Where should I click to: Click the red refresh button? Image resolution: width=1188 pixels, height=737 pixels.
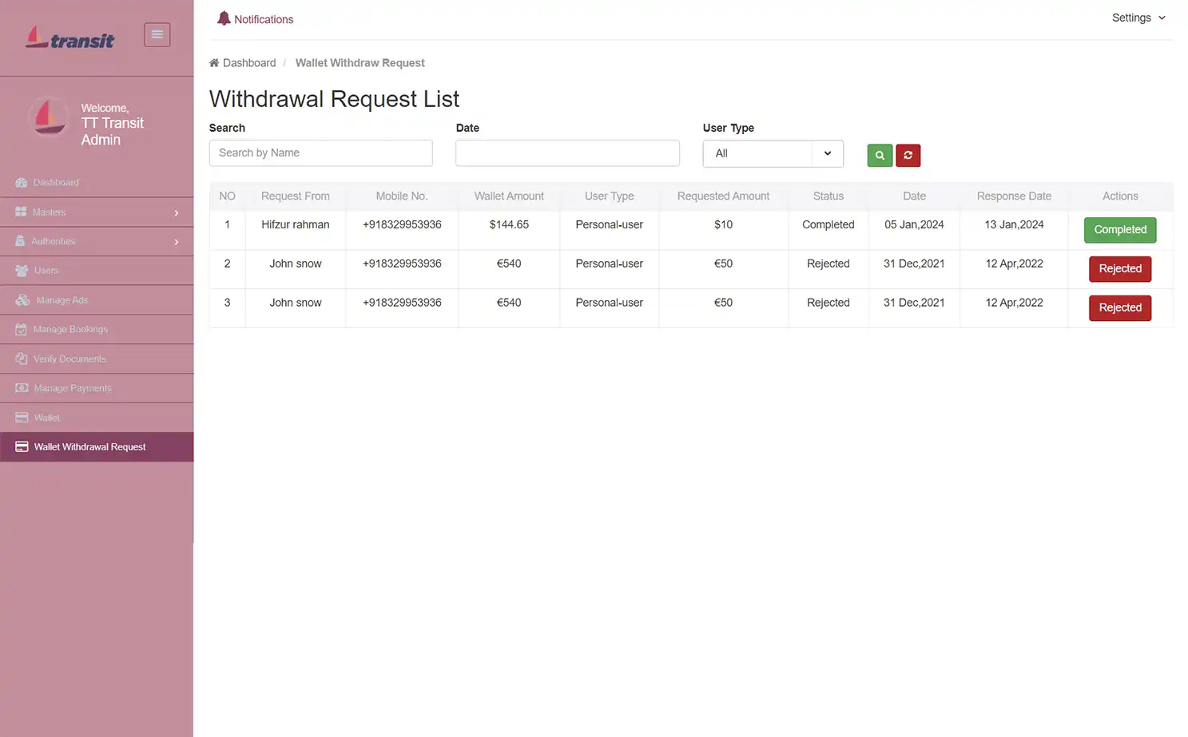tap(908, 155)
